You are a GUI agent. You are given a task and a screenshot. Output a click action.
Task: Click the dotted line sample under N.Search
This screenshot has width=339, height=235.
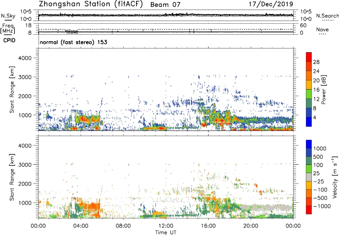point(328,20)
